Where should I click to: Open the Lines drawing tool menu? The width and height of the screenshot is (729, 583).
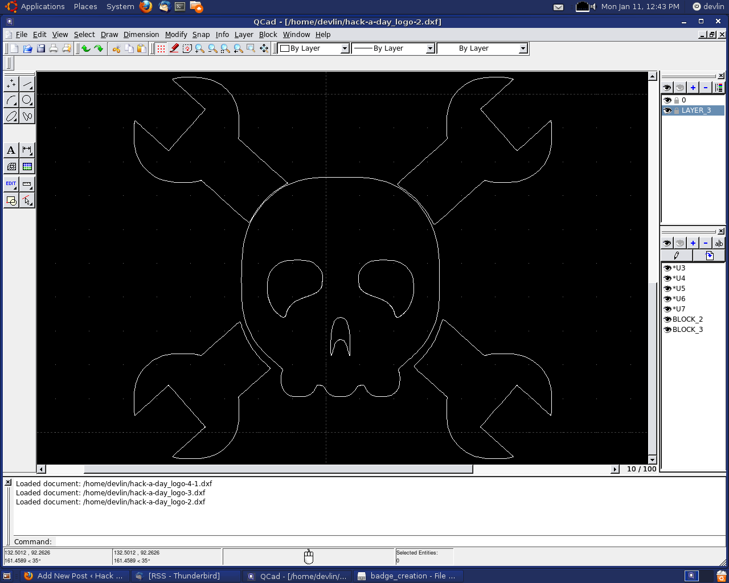pyautogui.click(x=27, y=84)
